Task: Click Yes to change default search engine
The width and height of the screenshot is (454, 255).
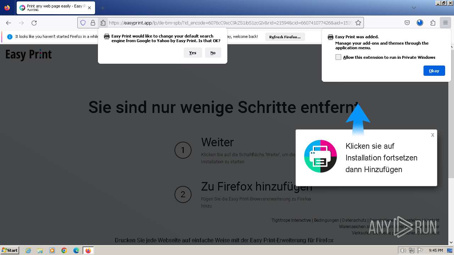Action: [x=193, y=53]
